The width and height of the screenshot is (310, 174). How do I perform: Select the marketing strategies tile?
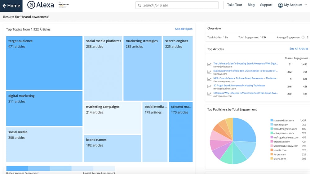point(143,68)
